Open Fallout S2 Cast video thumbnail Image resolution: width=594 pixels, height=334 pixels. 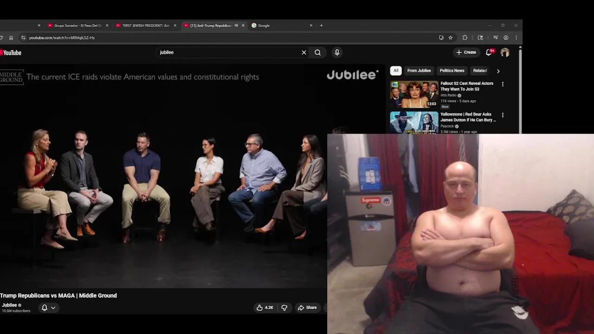414,95
